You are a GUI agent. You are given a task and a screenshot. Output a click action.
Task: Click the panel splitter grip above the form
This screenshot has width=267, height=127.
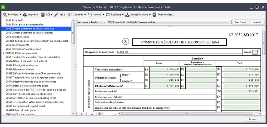click(x=171, y=26)
